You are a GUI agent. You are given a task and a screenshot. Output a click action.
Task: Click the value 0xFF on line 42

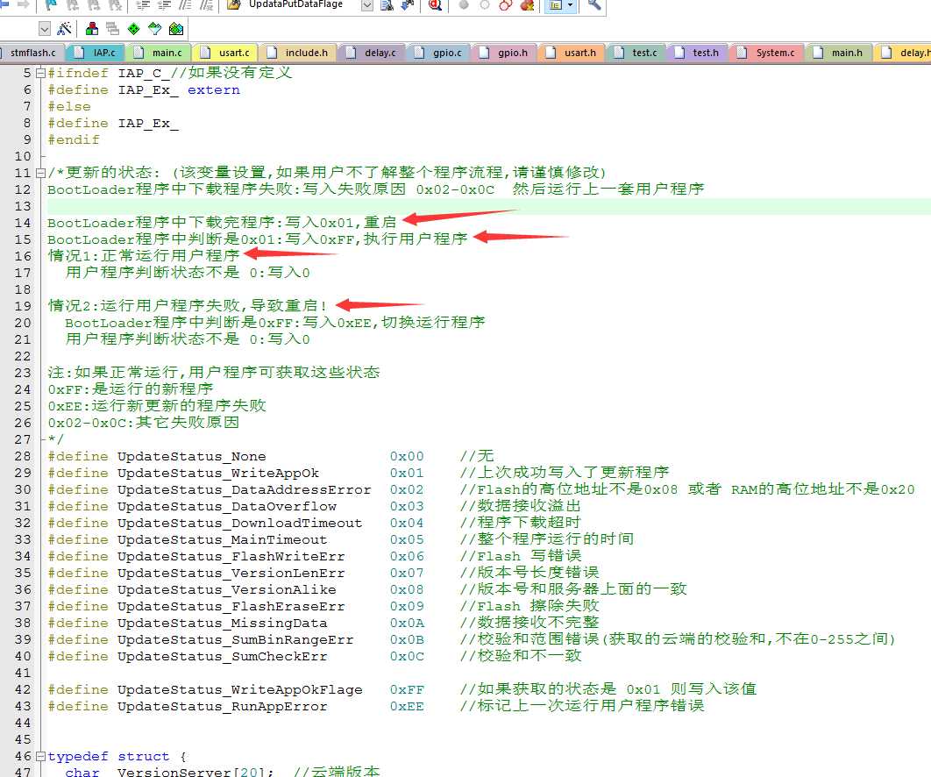[407, 689]
